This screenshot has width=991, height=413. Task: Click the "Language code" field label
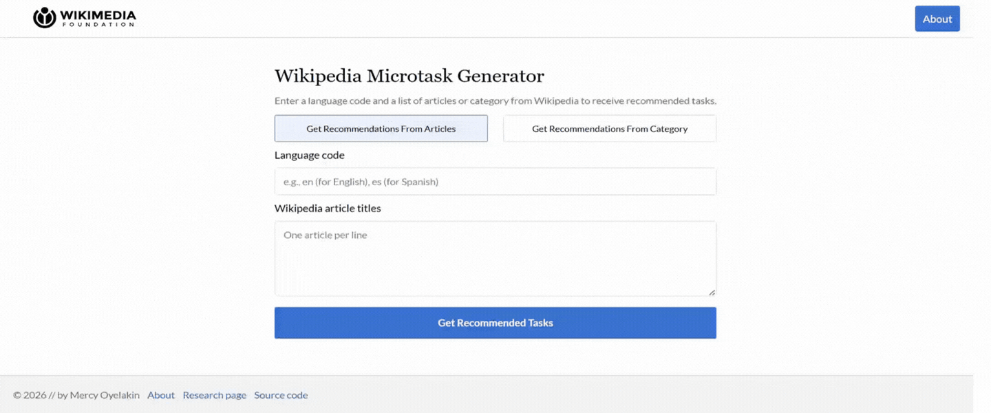tap(309, 156)
